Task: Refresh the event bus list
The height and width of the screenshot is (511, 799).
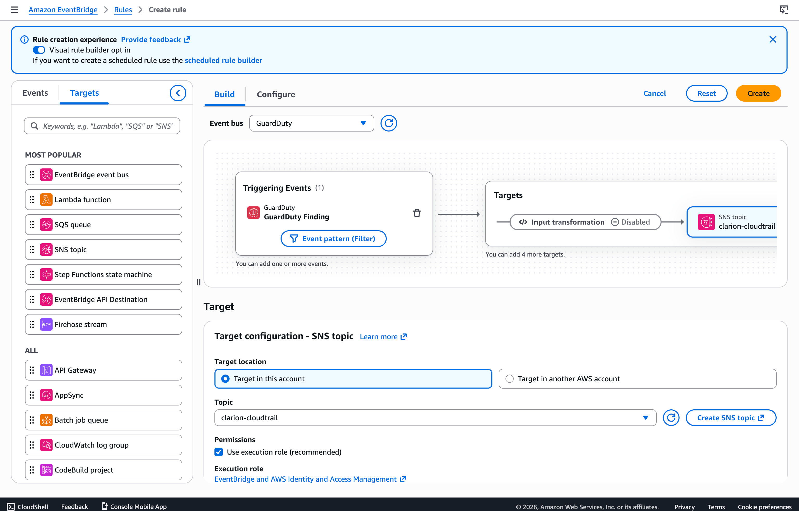Action: point(388,123)
